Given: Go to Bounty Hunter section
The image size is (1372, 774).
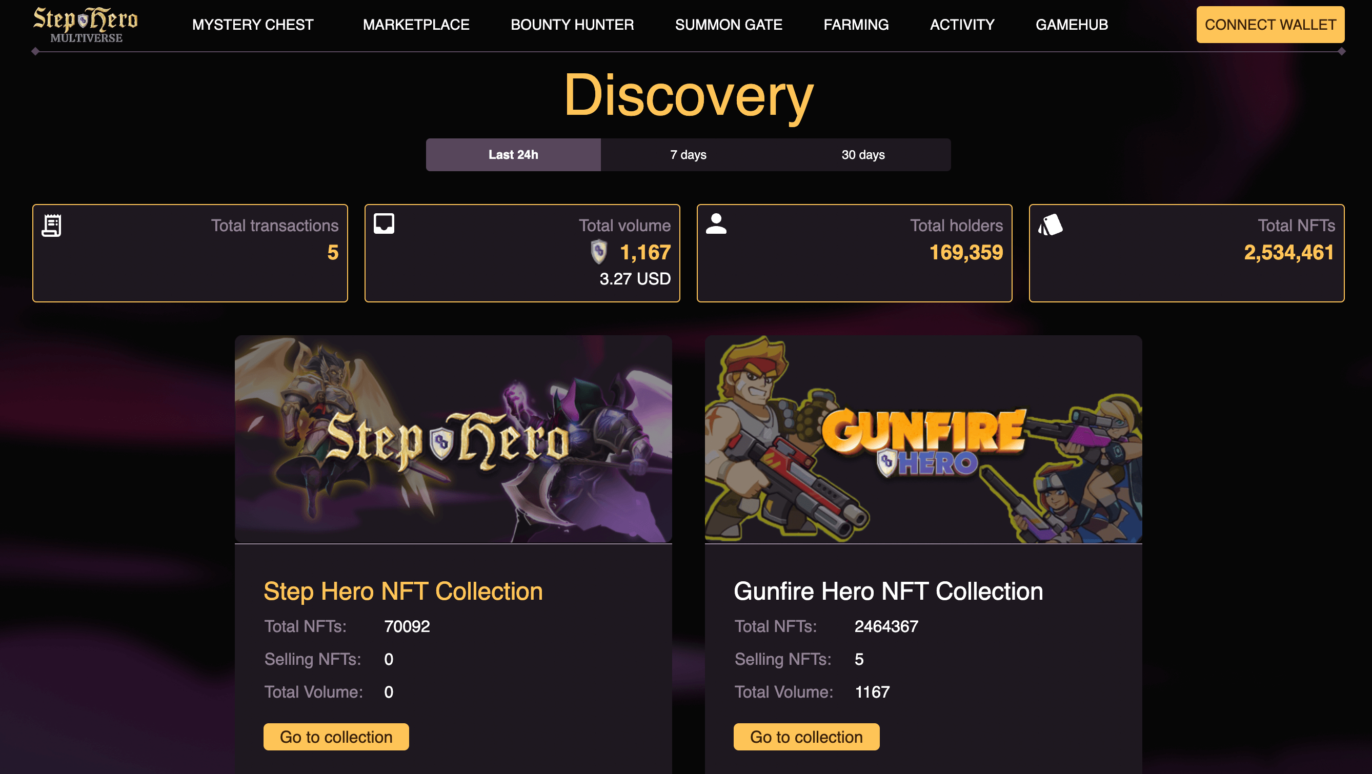Looking at the screenshot, I should [x=572, y=25].
